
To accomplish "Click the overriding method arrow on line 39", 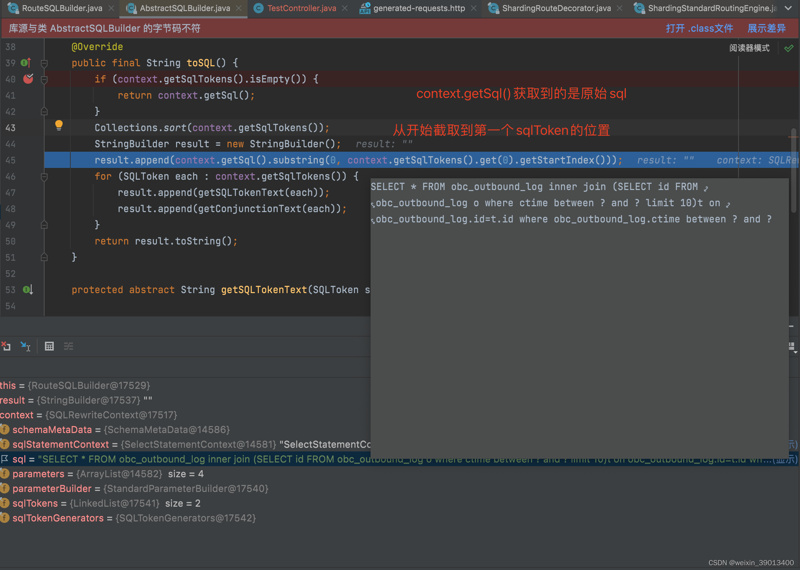I will pyautogui.click(x=25, y=63).
